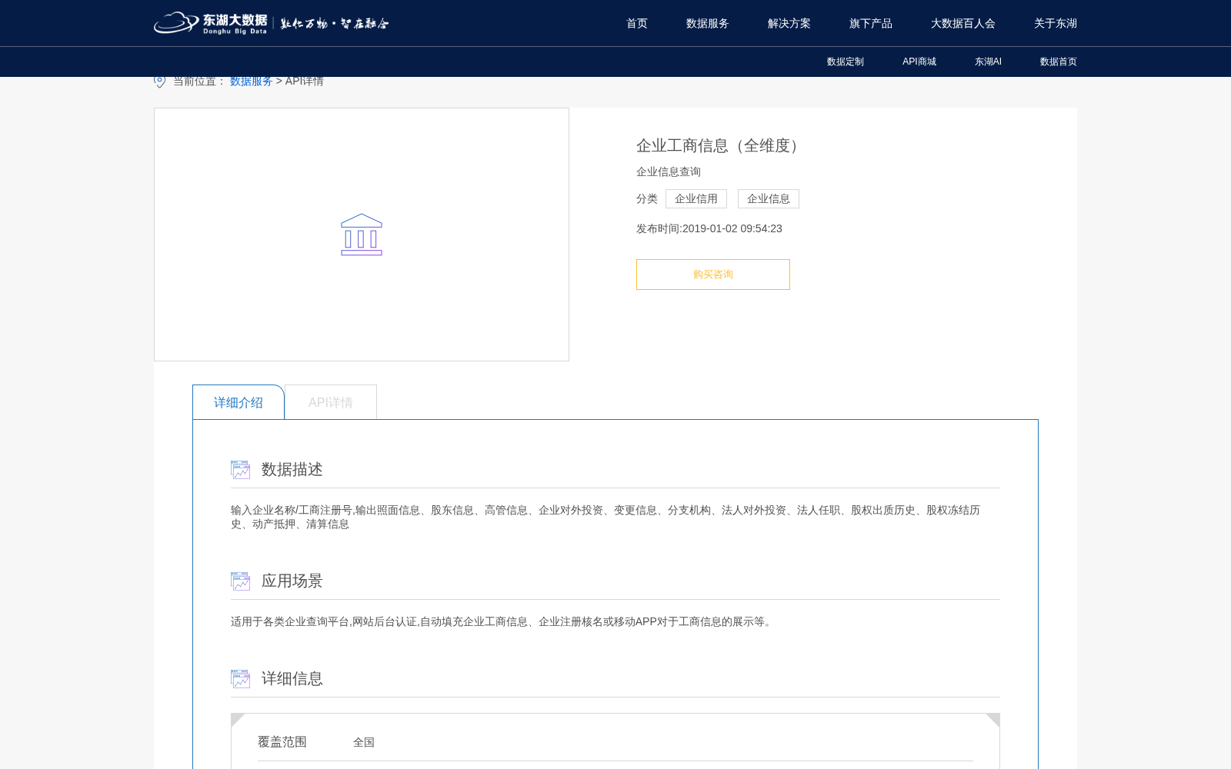Click the title 企业工商信息（全维度）

pos(721,145)
